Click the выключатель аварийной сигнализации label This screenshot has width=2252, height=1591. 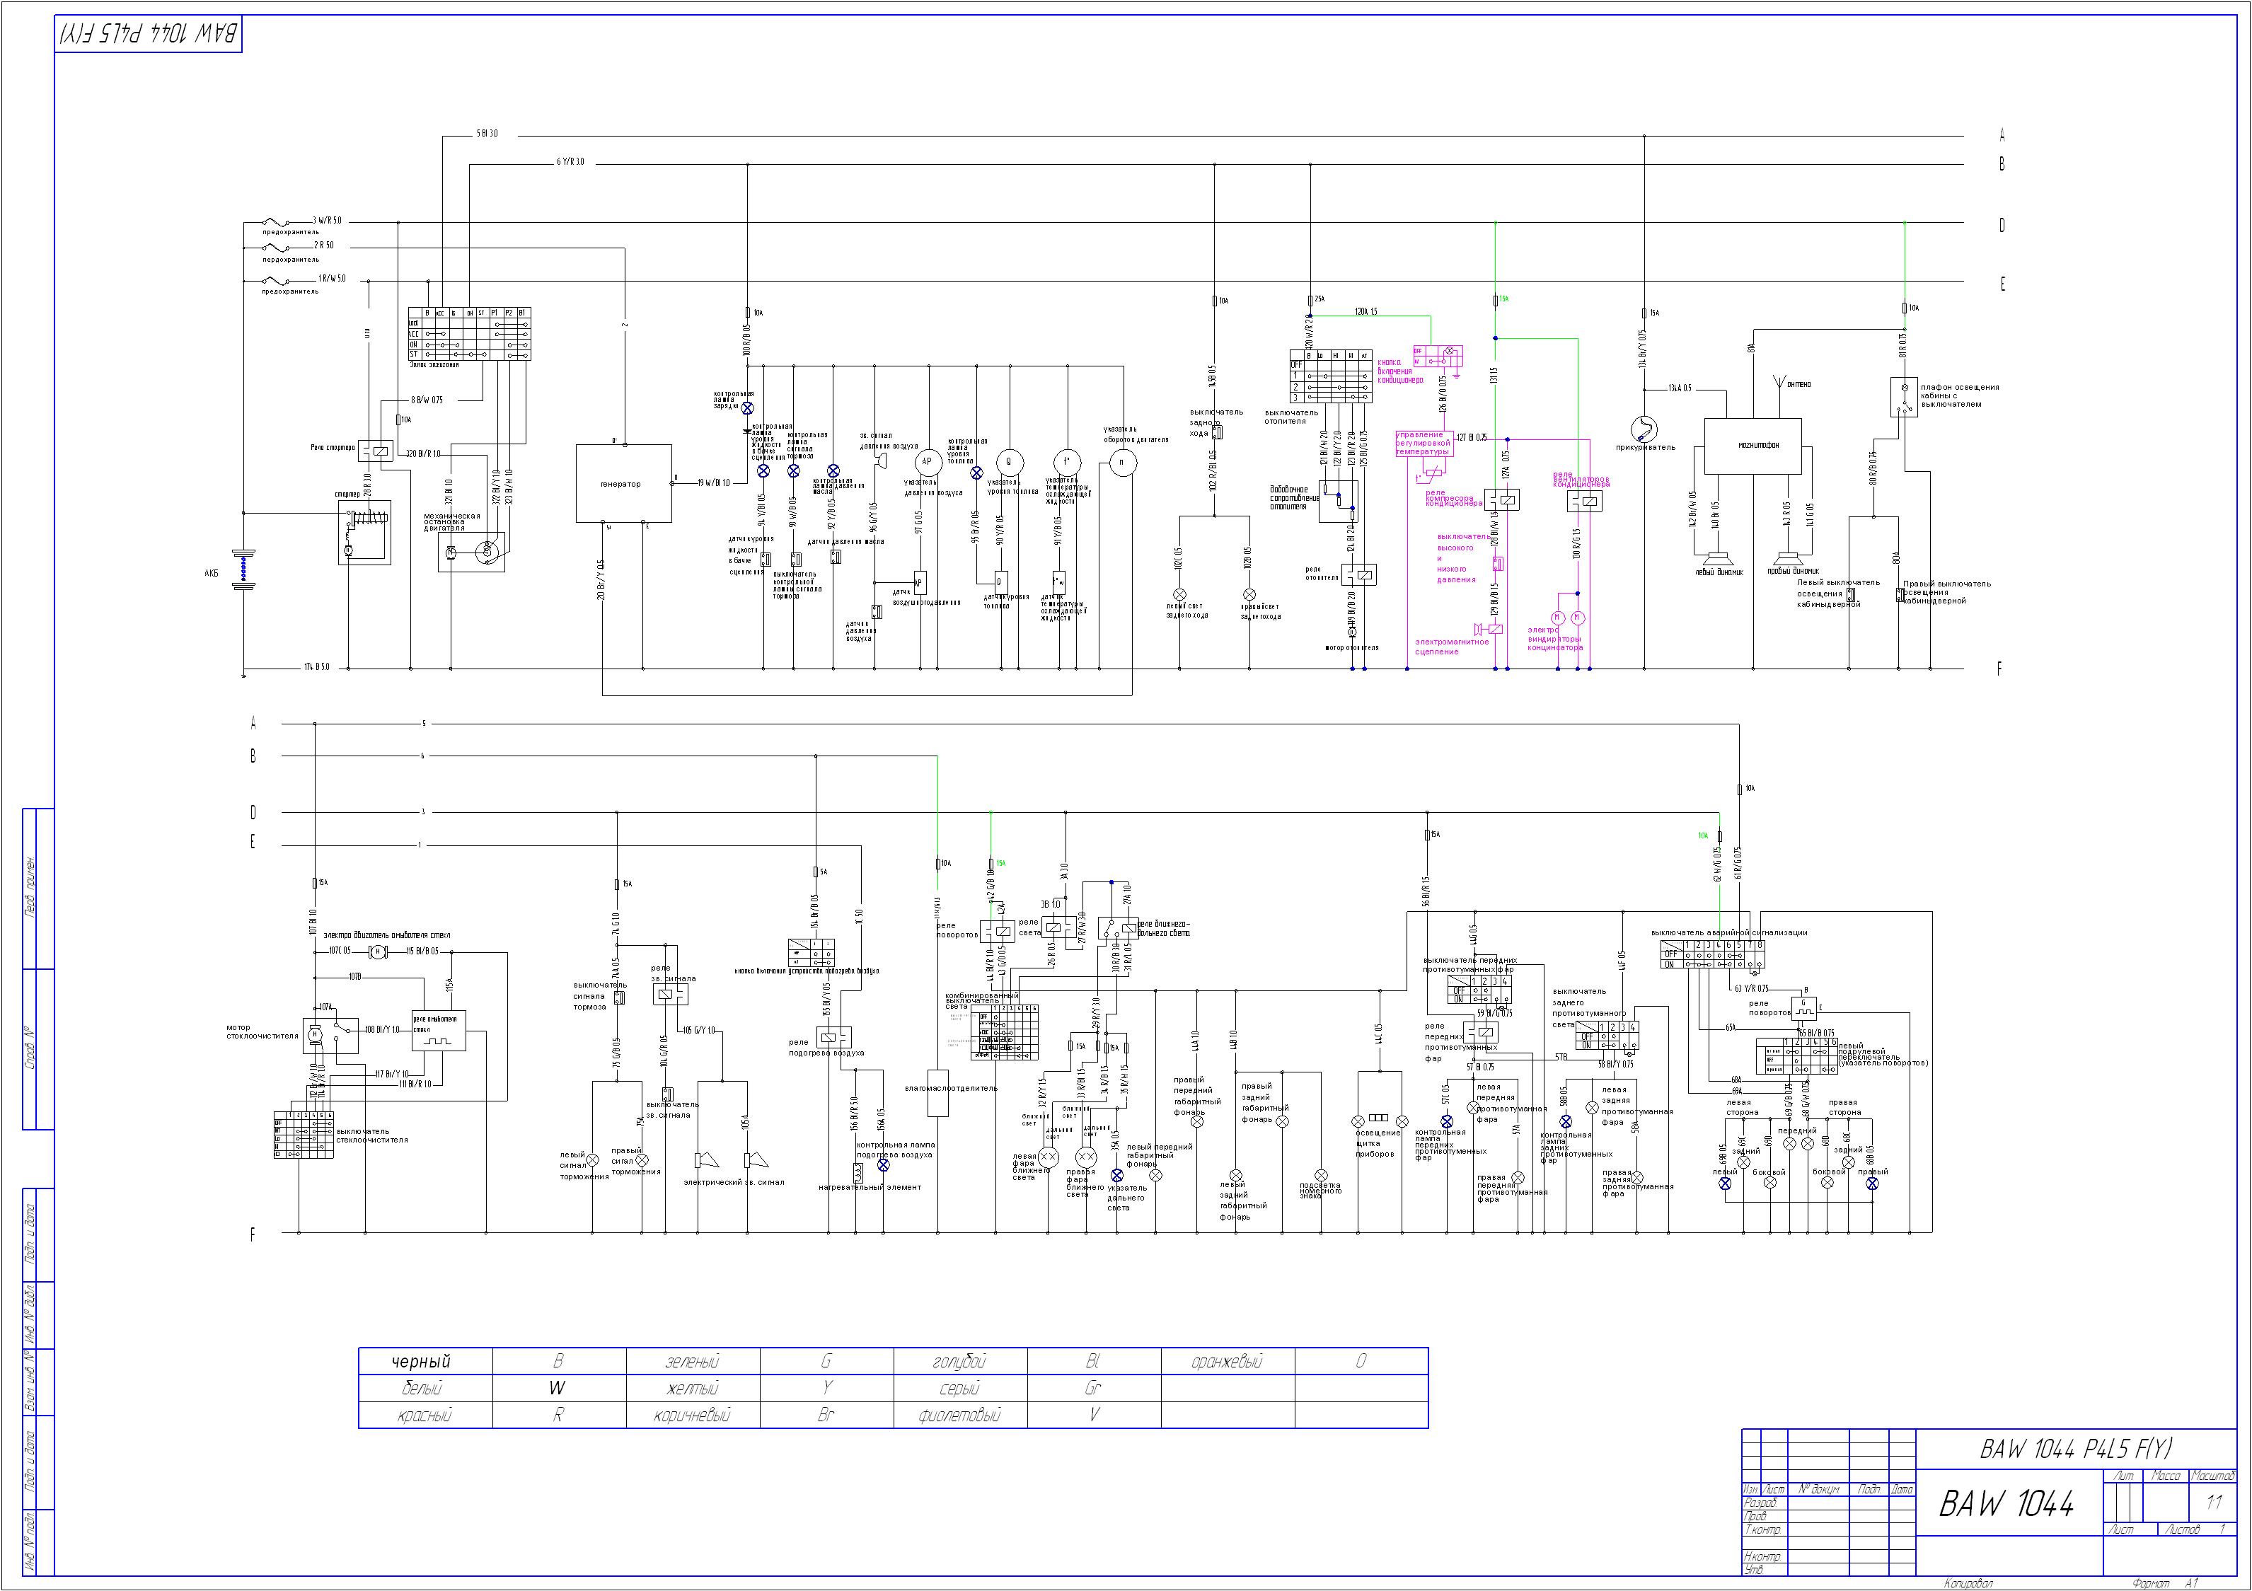tap(1729, 932)
